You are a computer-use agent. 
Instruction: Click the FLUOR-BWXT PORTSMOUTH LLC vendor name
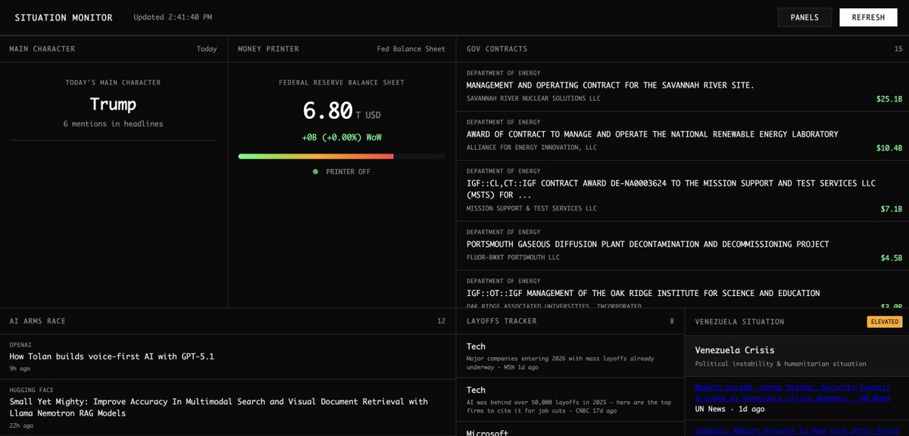(513, 257)
